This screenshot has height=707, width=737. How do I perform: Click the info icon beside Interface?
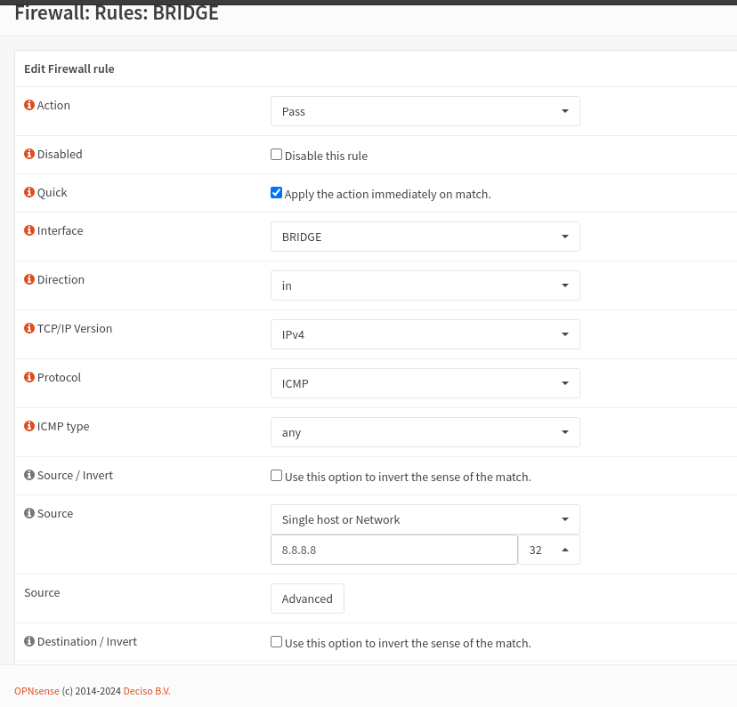pos(29,230)
